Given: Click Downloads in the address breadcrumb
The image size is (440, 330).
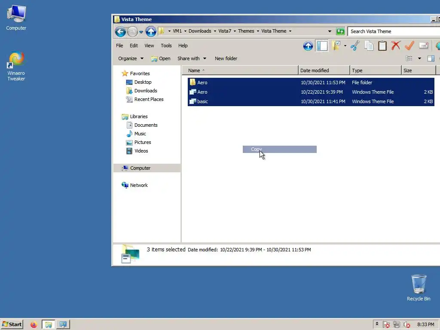Looking at the screenshot, I should pos(200,31).
